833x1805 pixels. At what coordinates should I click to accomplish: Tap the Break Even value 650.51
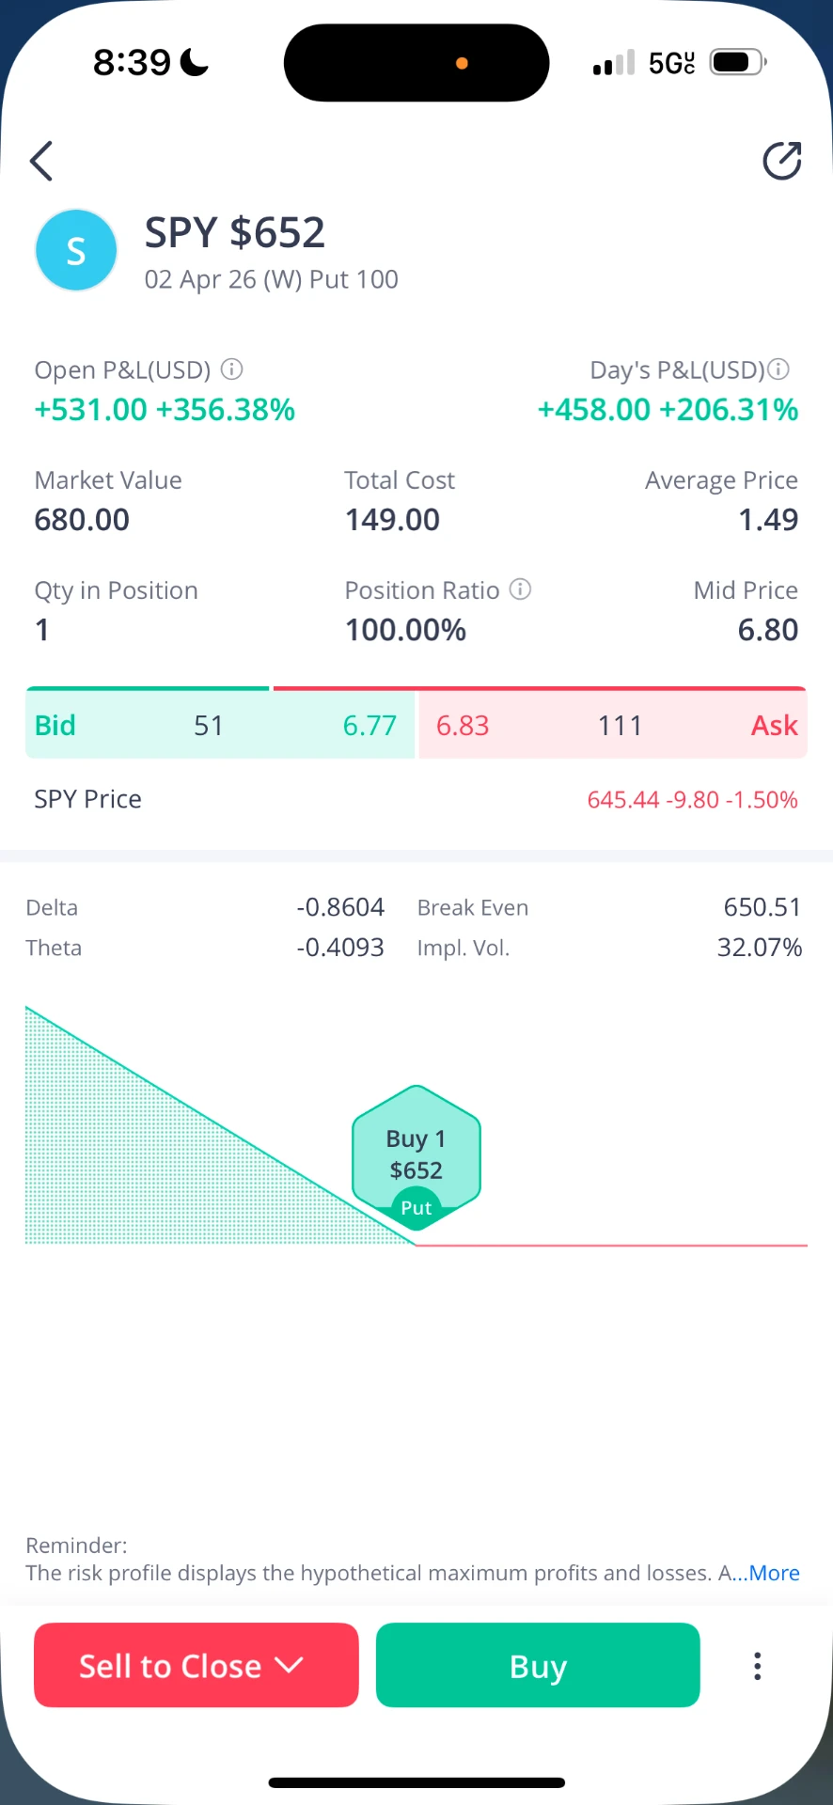pos(762,907)
